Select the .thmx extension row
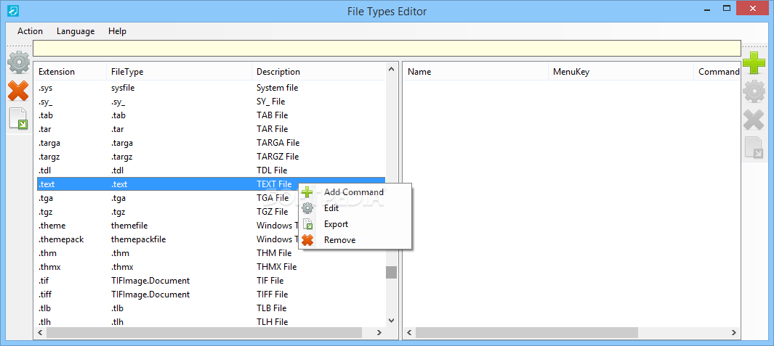 pos(211,267)
